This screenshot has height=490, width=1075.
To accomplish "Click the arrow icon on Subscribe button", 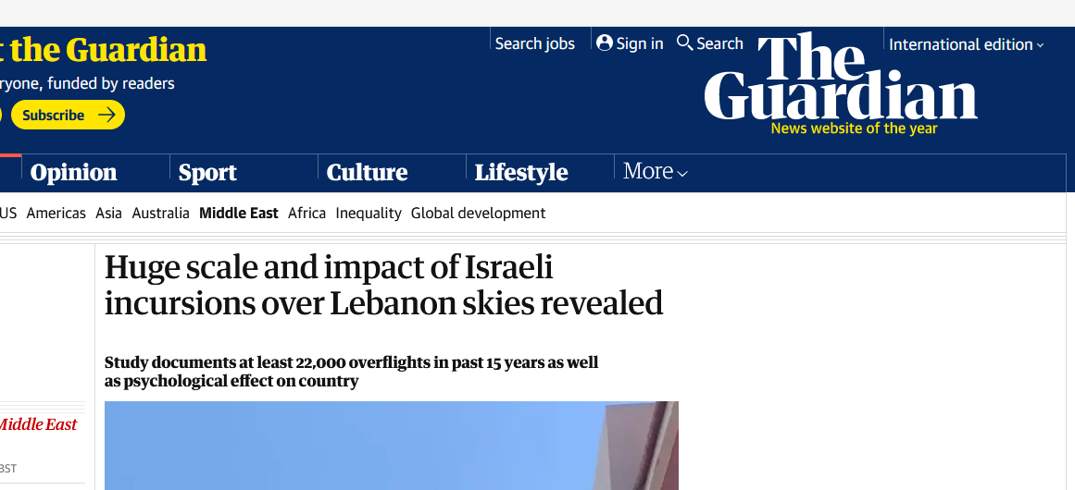I will 106,115.
